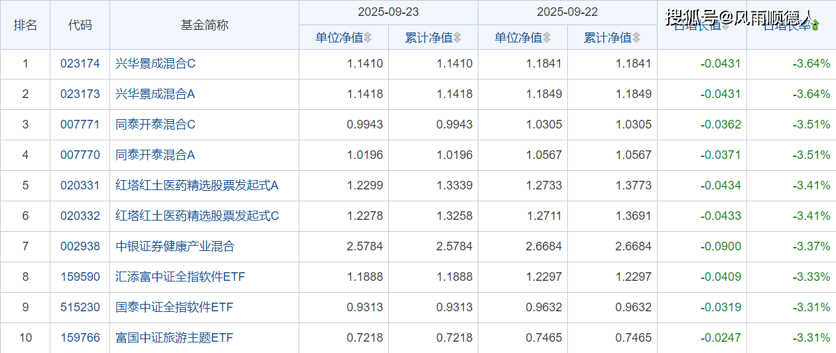
Task: Click unit value 1.2278
Action: (365, 216)
